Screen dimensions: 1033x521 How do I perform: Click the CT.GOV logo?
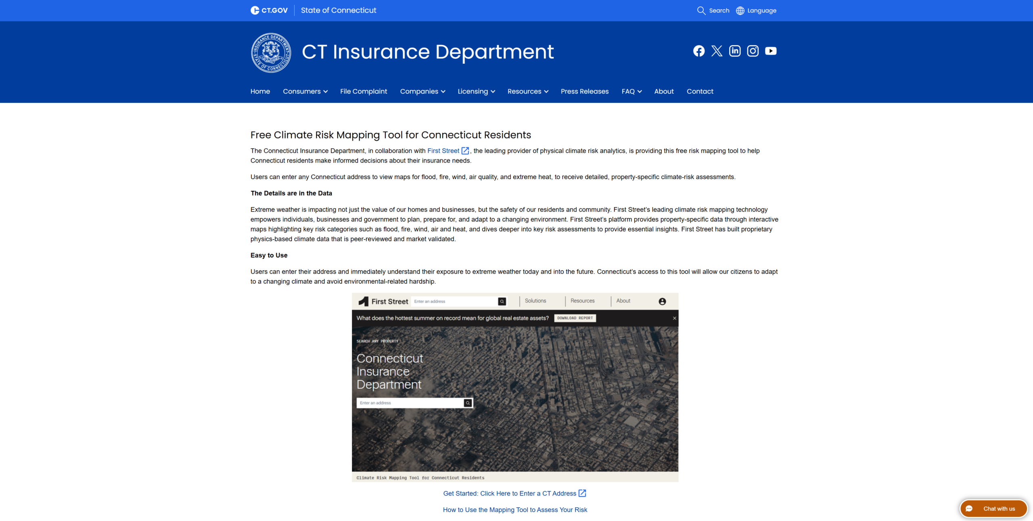pyautogui.click(x=269, y=10)
